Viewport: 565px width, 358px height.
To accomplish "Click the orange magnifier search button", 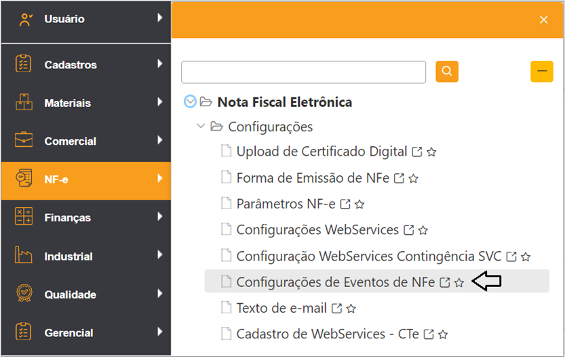I will [447, 72].
